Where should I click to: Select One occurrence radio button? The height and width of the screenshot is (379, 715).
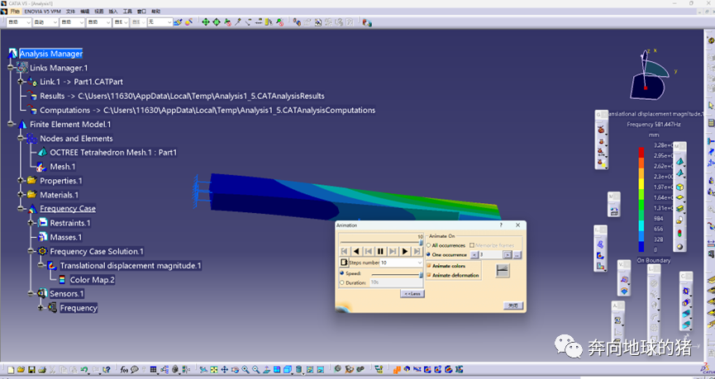point(428,254)
